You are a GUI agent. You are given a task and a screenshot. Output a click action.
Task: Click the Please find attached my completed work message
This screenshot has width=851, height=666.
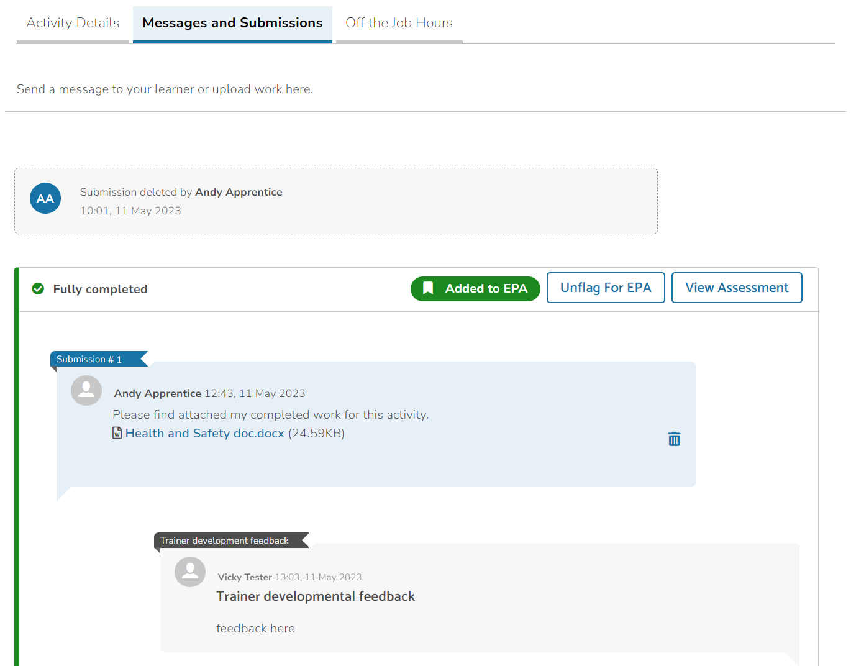270,414
